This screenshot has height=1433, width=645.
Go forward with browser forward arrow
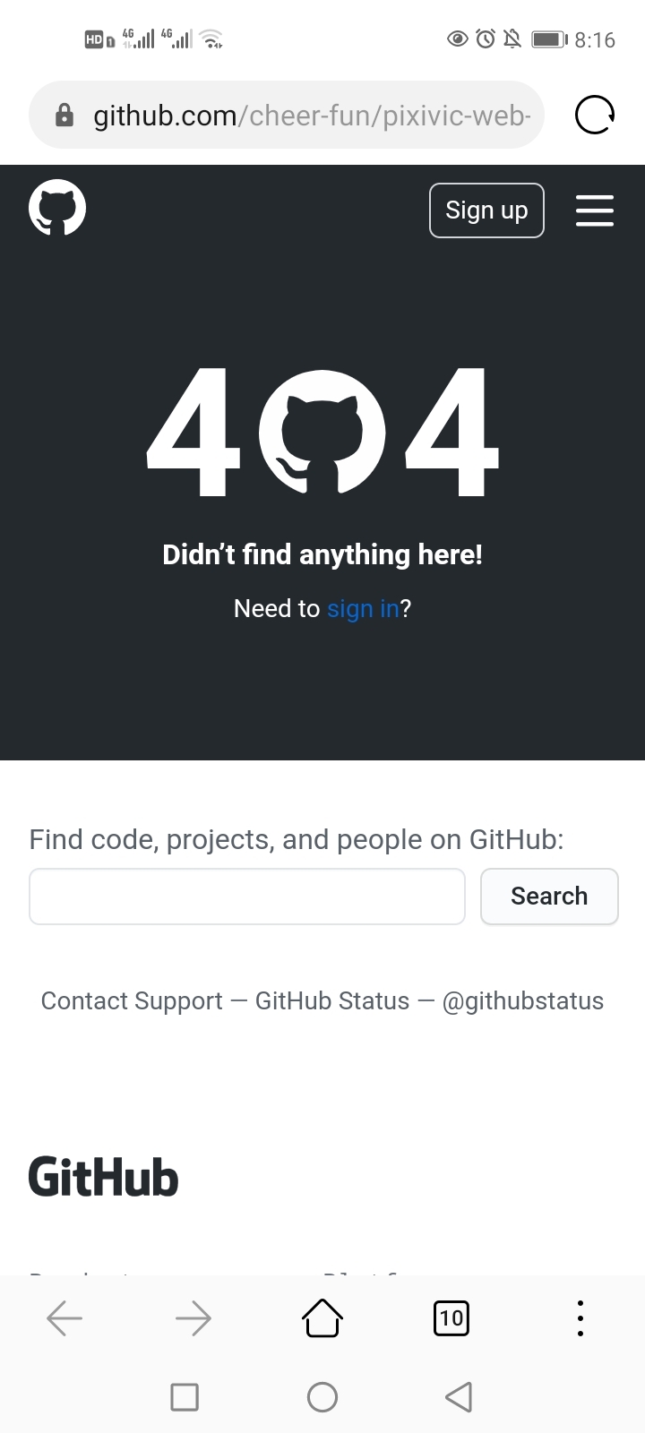pos(193,1317)
